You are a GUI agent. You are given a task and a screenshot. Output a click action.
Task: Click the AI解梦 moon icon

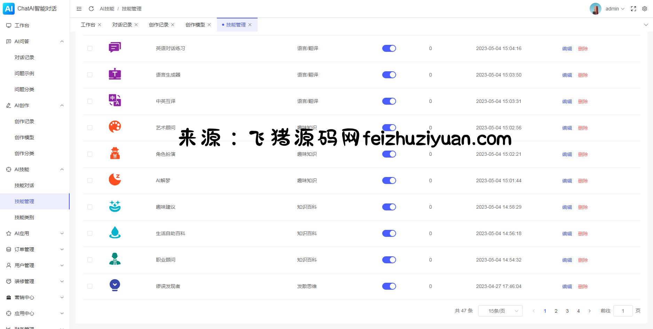(115, 180)
